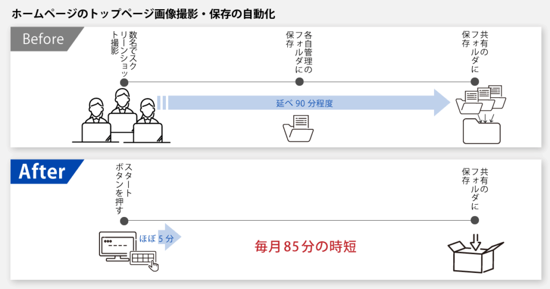The width and height of the screenshot is (550, 289).
Task: Click the large blue '延べ90分程度' arrow
Action: tap(306, 103)
